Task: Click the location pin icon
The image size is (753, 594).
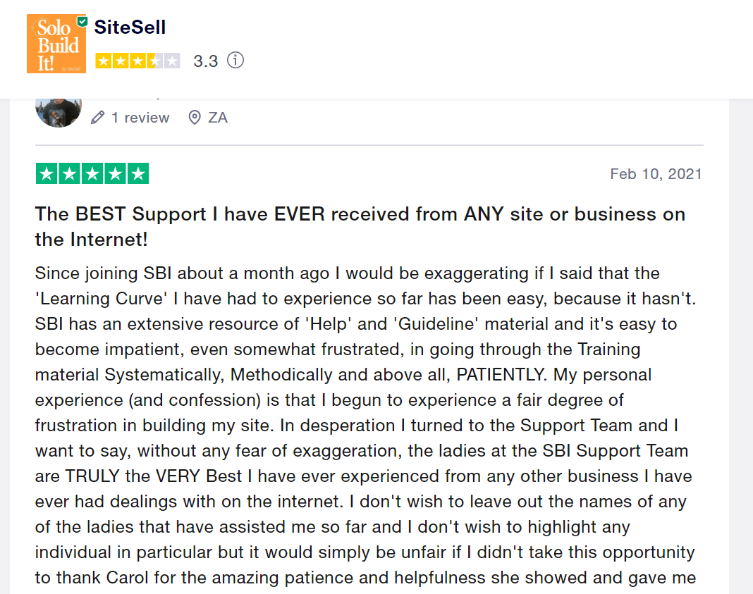Action: click(x=195, y=118)
